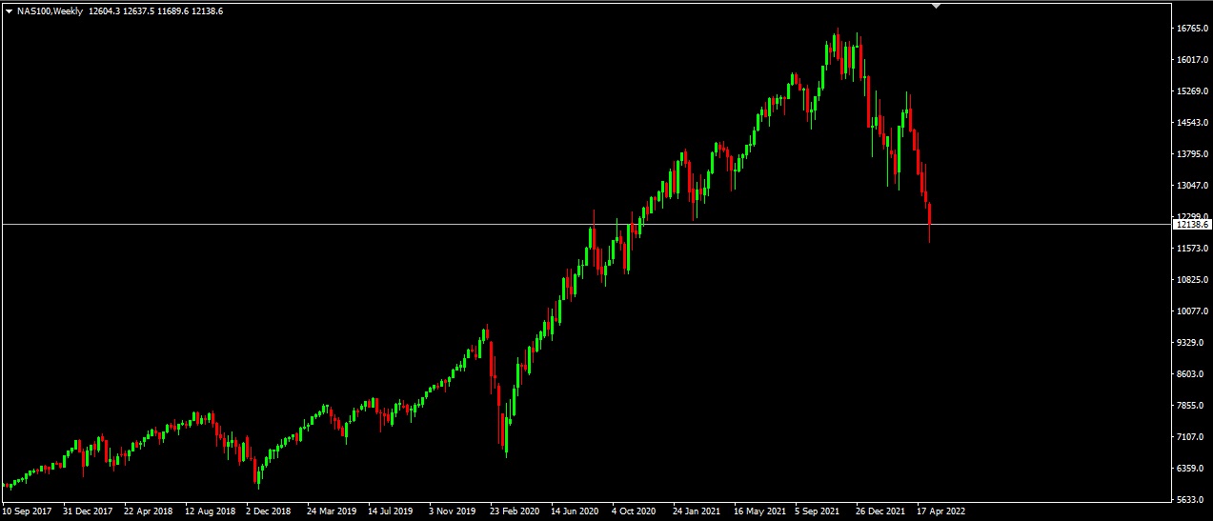Click the 16017.0 price scale label
The height and width of the screenshot is (521, 1213).
click(1192, 60)
